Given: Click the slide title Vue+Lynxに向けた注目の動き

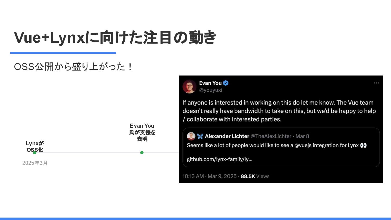Looking at the screenshot, I should click(x=115, y=37).
